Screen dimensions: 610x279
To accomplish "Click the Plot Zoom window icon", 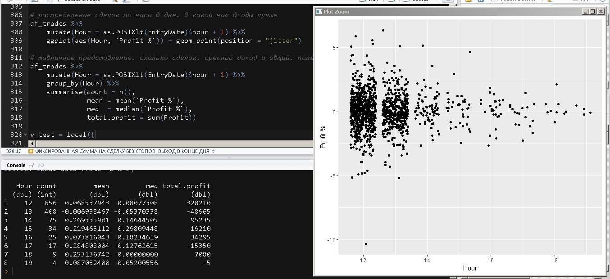I will (x=319, y=12).
